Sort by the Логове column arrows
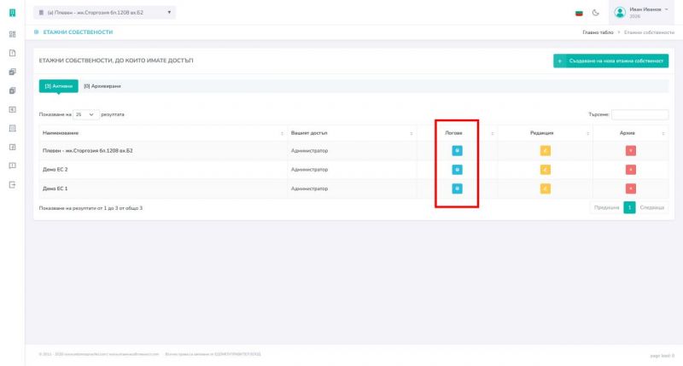 (x=493, y=133)
